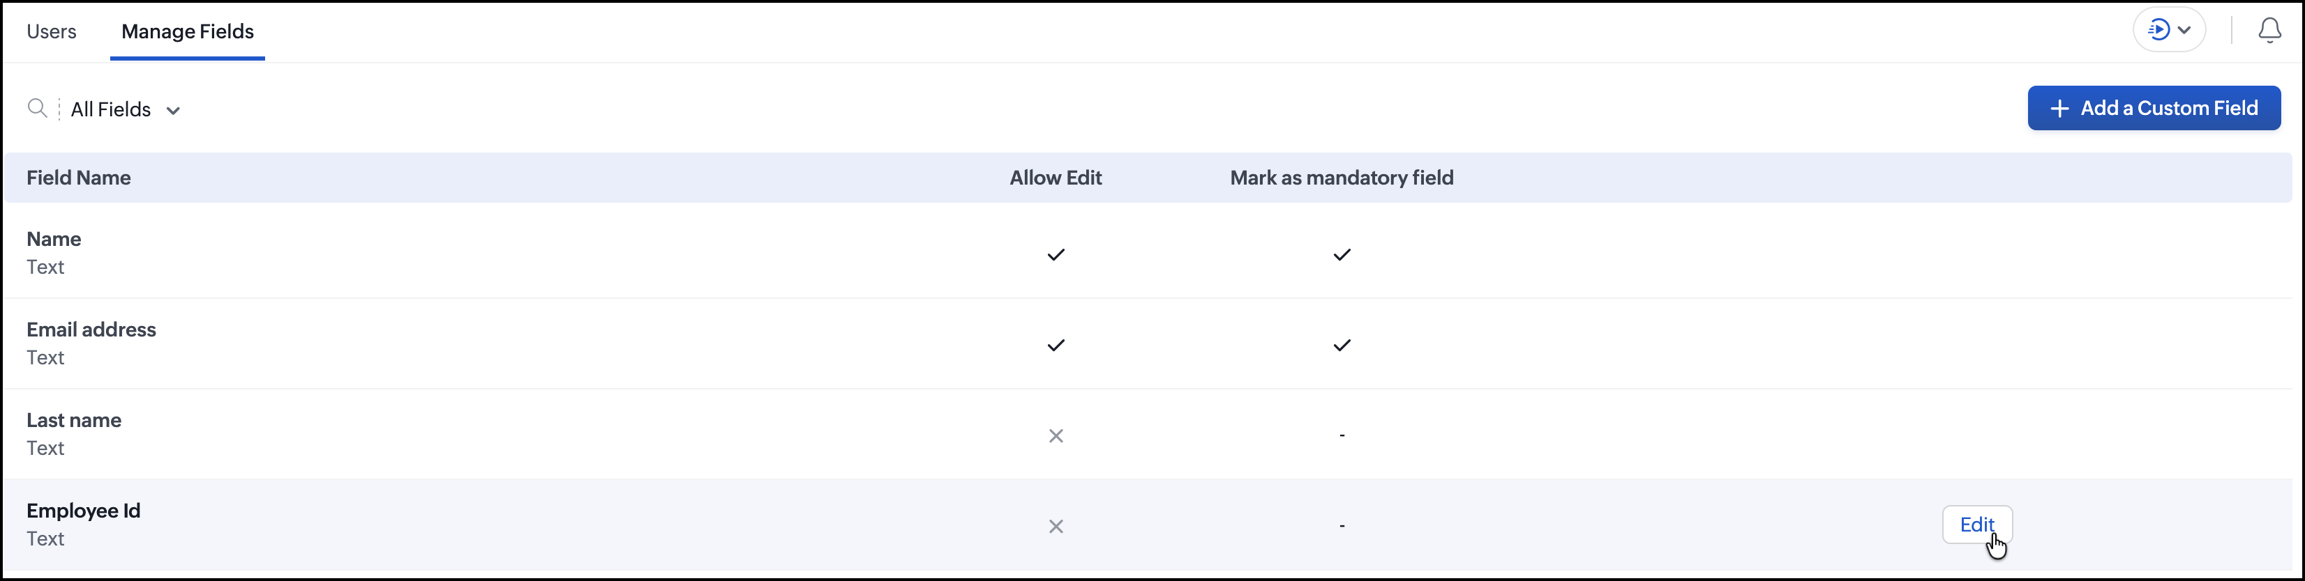
Task: Click the plus icon on Add a Custom Field
Action: 2059,108
